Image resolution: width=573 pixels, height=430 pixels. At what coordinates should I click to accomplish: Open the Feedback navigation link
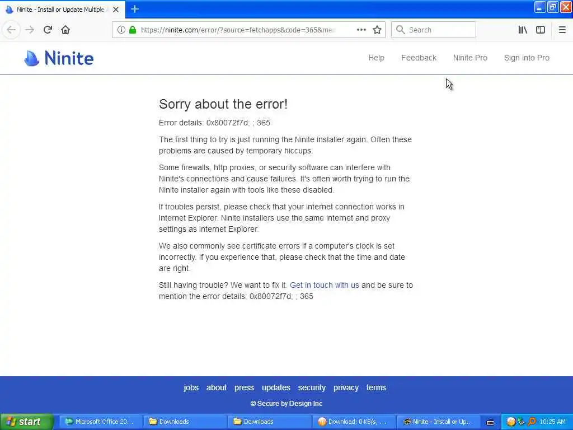[x=419, y=58]
